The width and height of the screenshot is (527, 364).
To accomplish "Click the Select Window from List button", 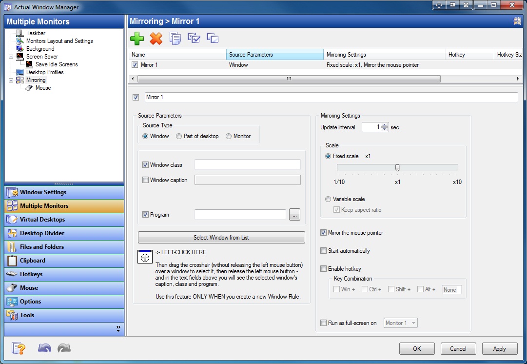I will pos(221,238).
